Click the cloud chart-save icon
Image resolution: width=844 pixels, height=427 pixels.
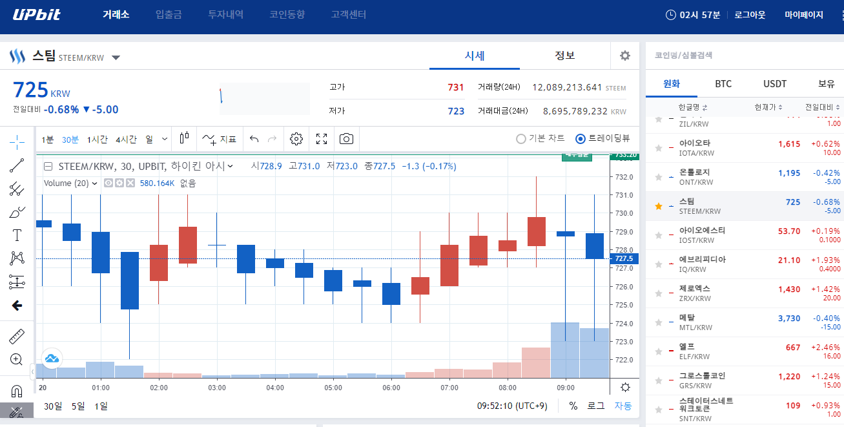click(x=52, y=358)
